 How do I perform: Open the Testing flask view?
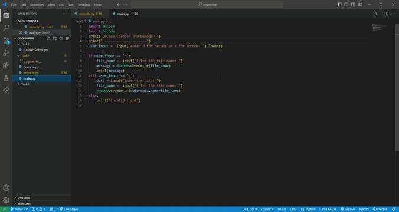click(x=6, y=78)
